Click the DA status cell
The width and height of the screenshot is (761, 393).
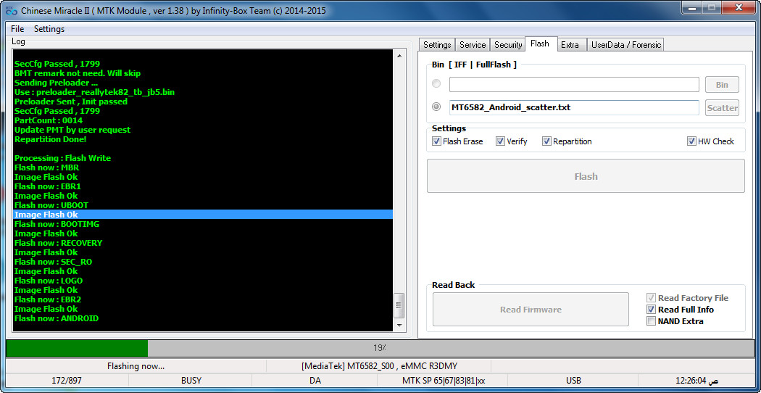click(x=315, y=381)
